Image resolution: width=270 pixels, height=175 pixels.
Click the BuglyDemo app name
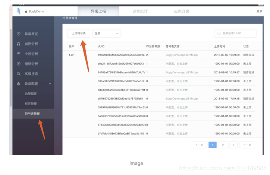(x=36, y=12)
